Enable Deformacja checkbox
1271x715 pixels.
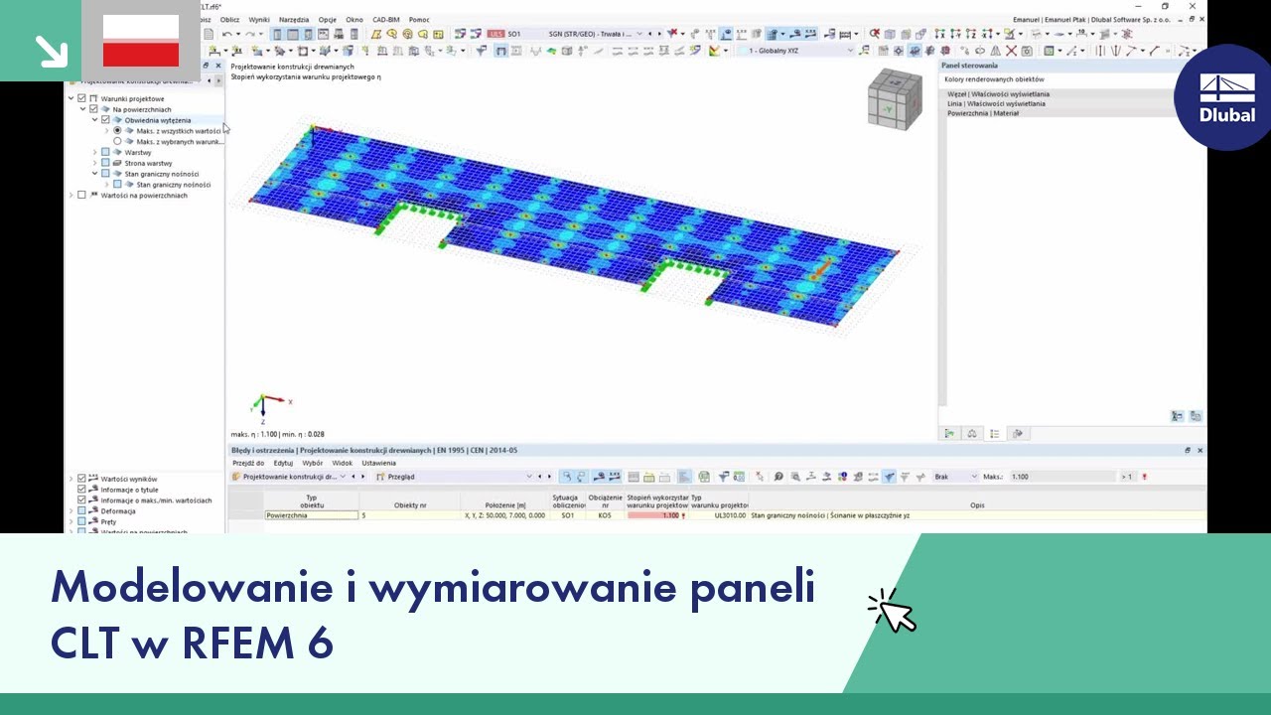click(x=81, y=510)
